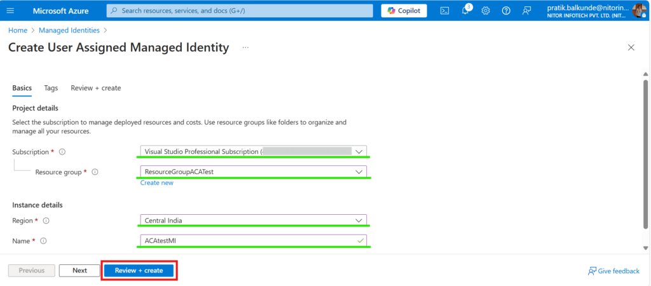Image resolution: width=651 pixels, height=286 pixels.
Task: Open the feedback icon in header
Action: click(526, 11)
